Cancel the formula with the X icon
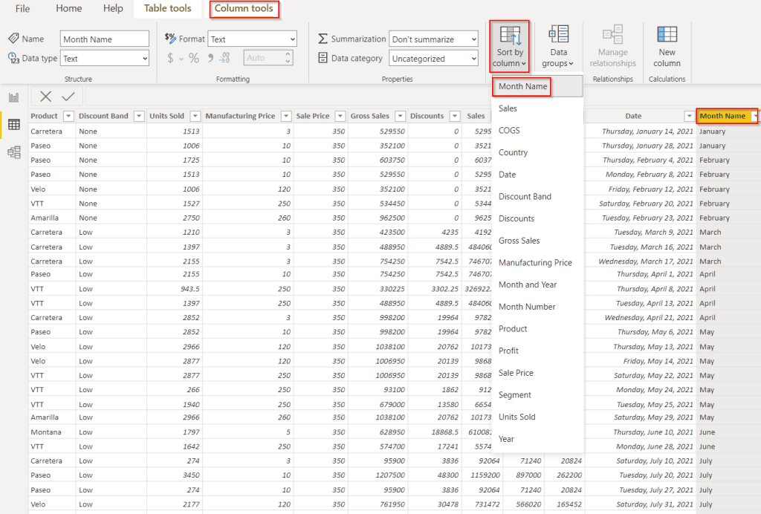Image resolution: width=761 pixels, height=514 pixels. pos(45,97)
